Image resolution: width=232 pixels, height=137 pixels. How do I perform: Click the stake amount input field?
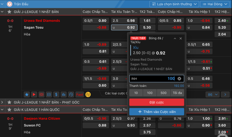pos(152,79)
